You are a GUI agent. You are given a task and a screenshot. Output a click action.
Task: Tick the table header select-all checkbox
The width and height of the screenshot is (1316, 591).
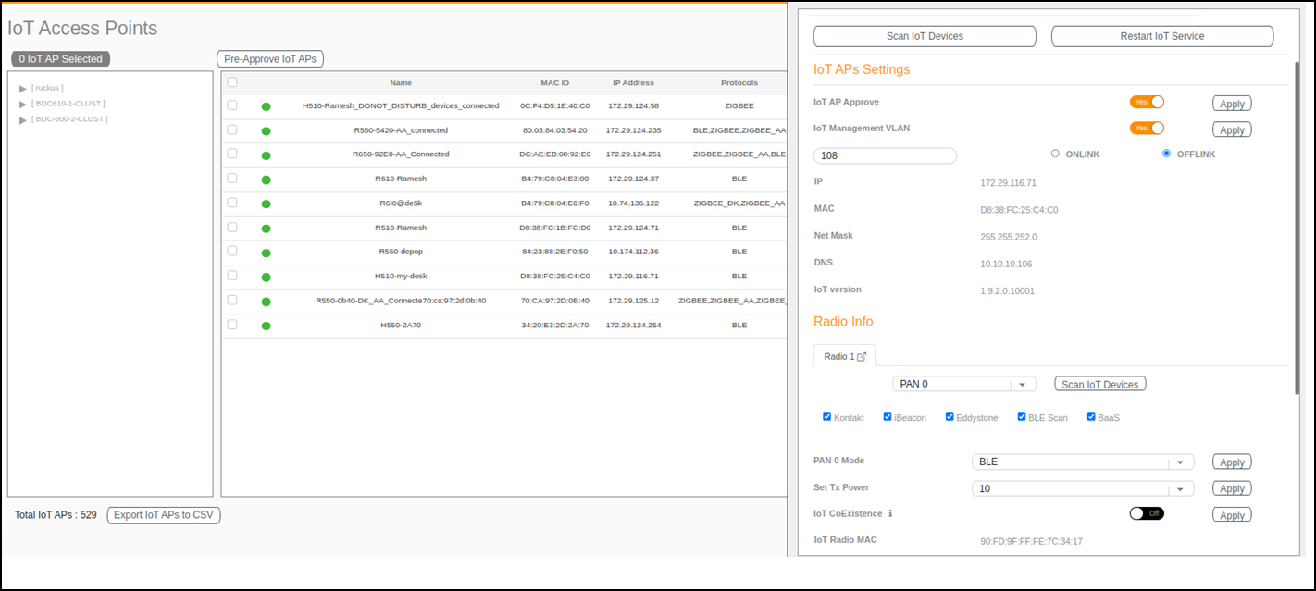(232, 82)
